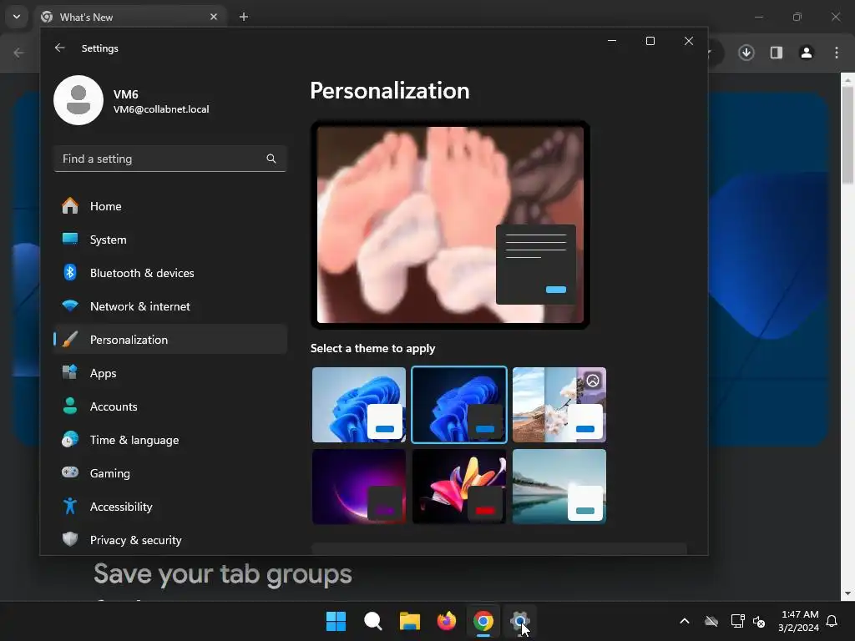Open Privacy & security settings
Image resolution: width=855 pixels, height=641 pixels.
[170, 540]
